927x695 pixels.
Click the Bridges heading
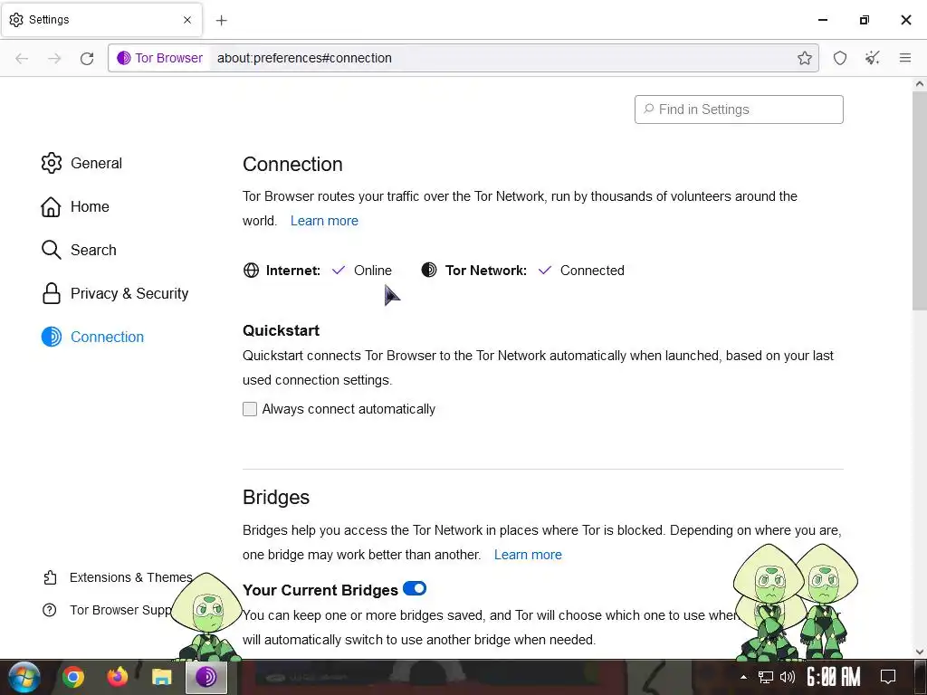coord(276,497)
